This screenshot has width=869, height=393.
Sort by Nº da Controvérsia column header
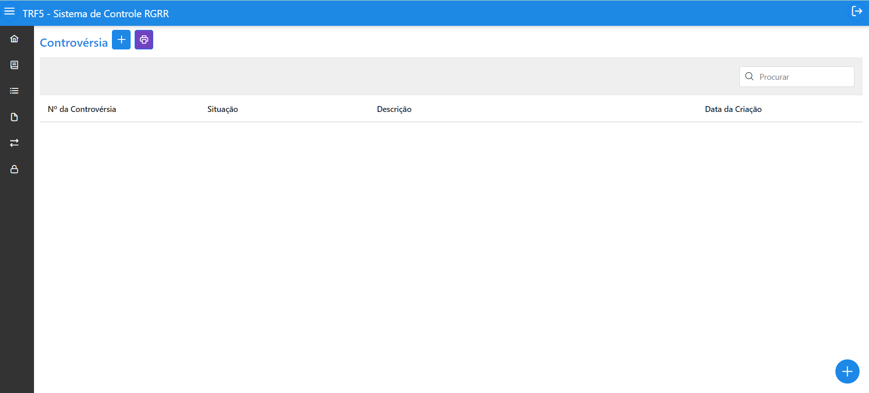pos(82,109)
